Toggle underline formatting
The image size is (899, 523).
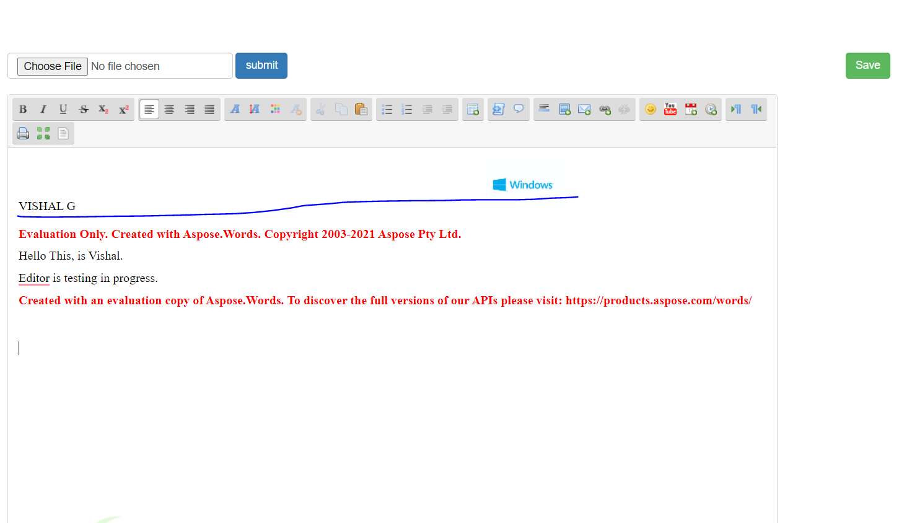[63, 110]
